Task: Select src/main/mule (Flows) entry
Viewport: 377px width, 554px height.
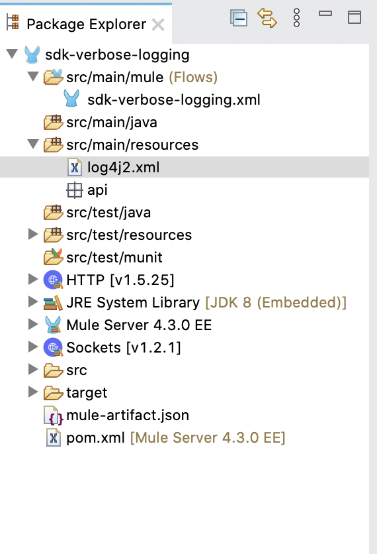Action: point(142,77)
